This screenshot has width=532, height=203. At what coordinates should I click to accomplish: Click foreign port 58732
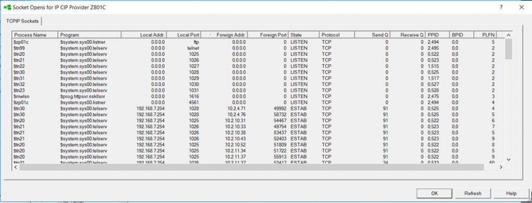280,114
